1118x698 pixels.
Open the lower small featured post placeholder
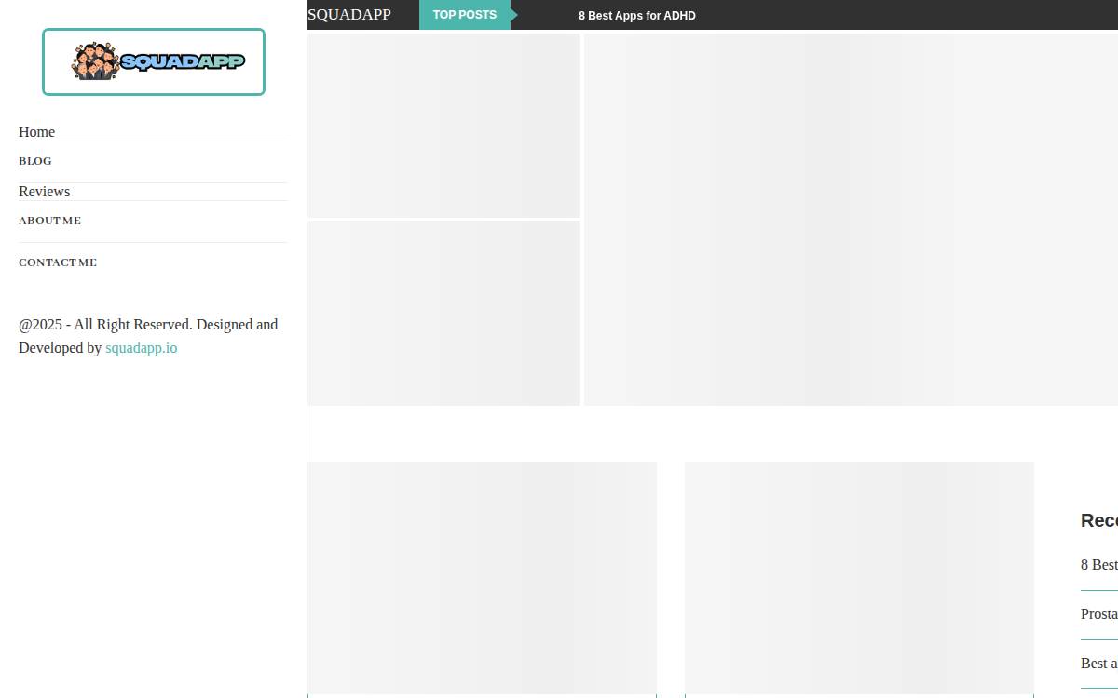point(443,314)
